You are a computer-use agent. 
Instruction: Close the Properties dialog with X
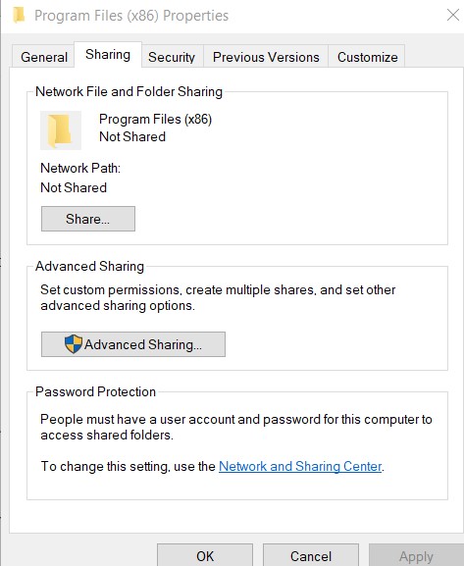453,15
